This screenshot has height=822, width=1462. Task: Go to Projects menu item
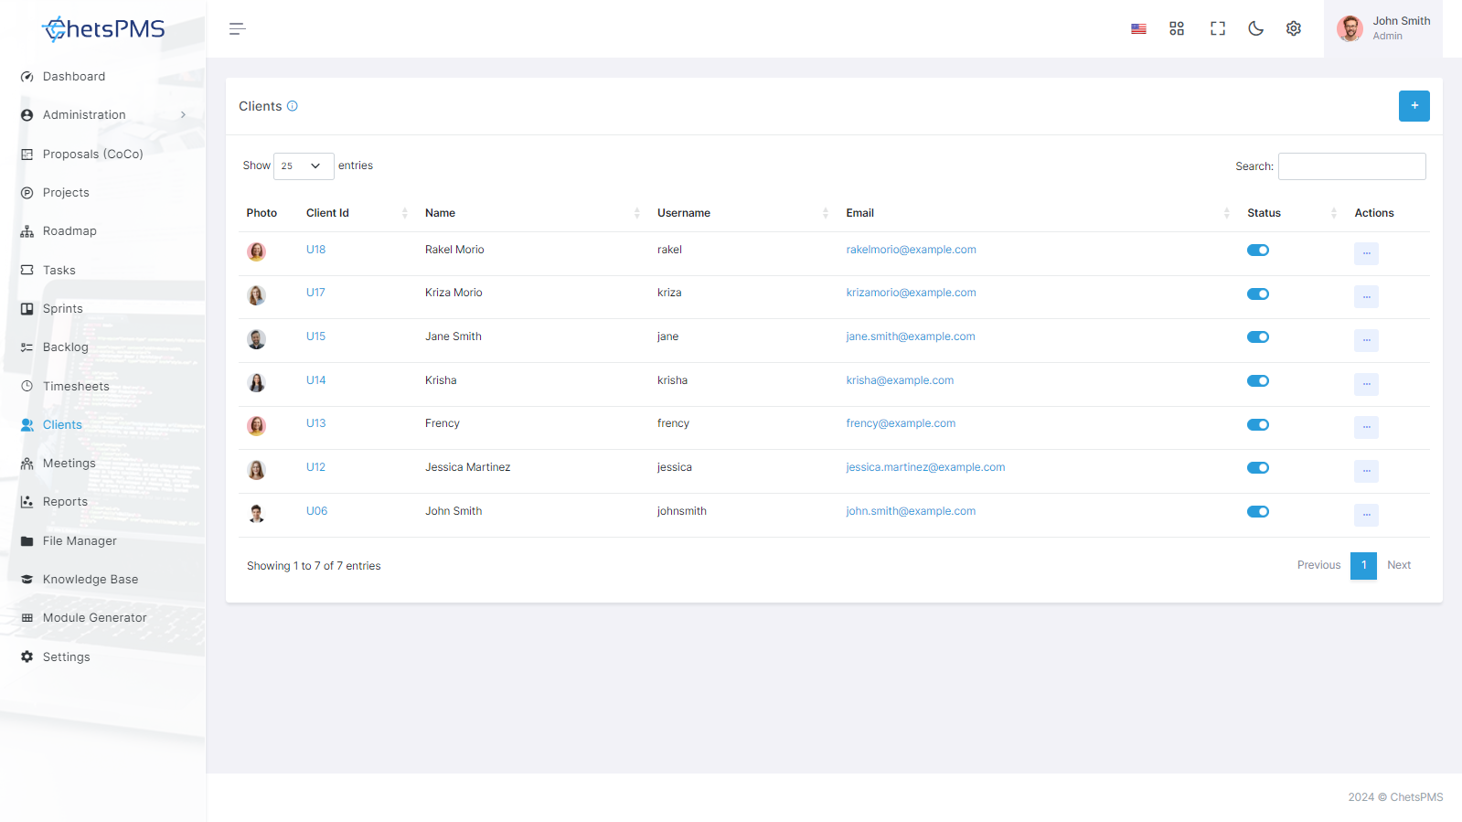tap(66, 193)
